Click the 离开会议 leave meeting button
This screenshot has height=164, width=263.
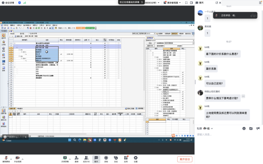(x=184, y=159)
